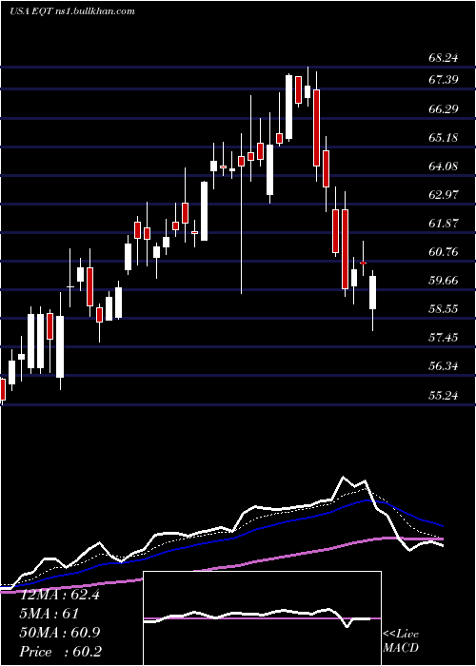Click the 62.97 price level label
The image size is (476, 666).
444,195
